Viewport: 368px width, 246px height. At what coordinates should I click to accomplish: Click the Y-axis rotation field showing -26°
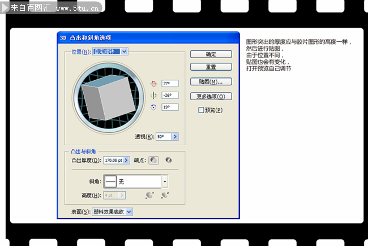(x=170, y=95)
